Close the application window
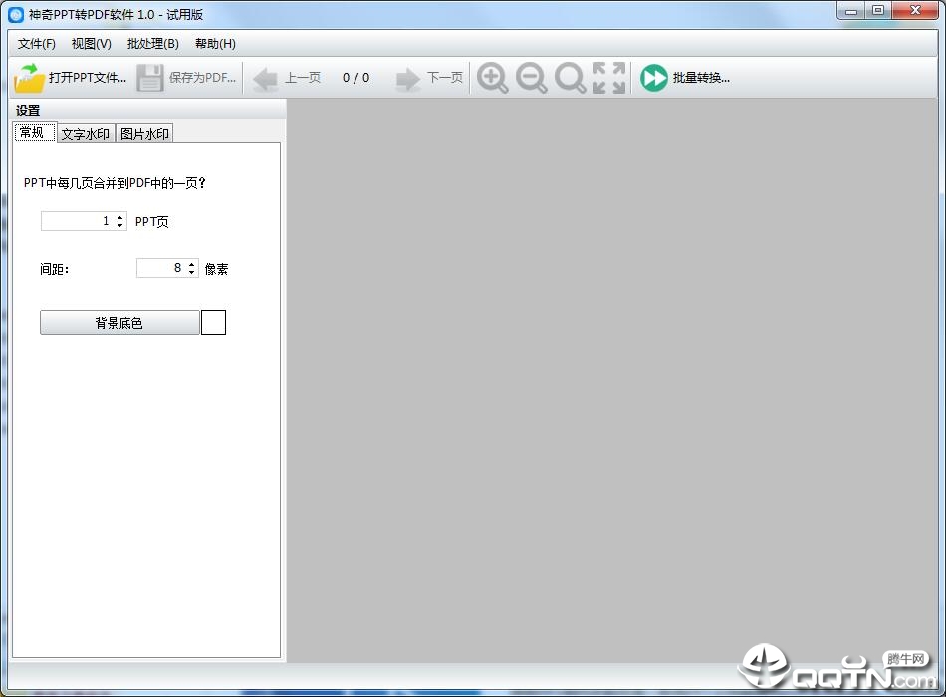The image size is (946, 697). [x=914, y=11]
